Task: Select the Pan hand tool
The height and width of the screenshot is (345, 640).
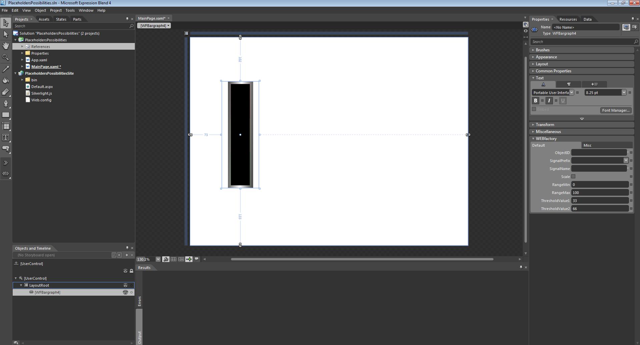Action: coord(6,46)
